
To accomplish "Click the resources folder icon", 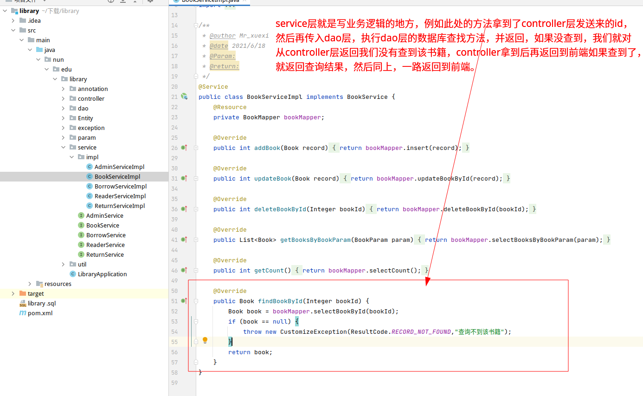I will click(39, 284).
